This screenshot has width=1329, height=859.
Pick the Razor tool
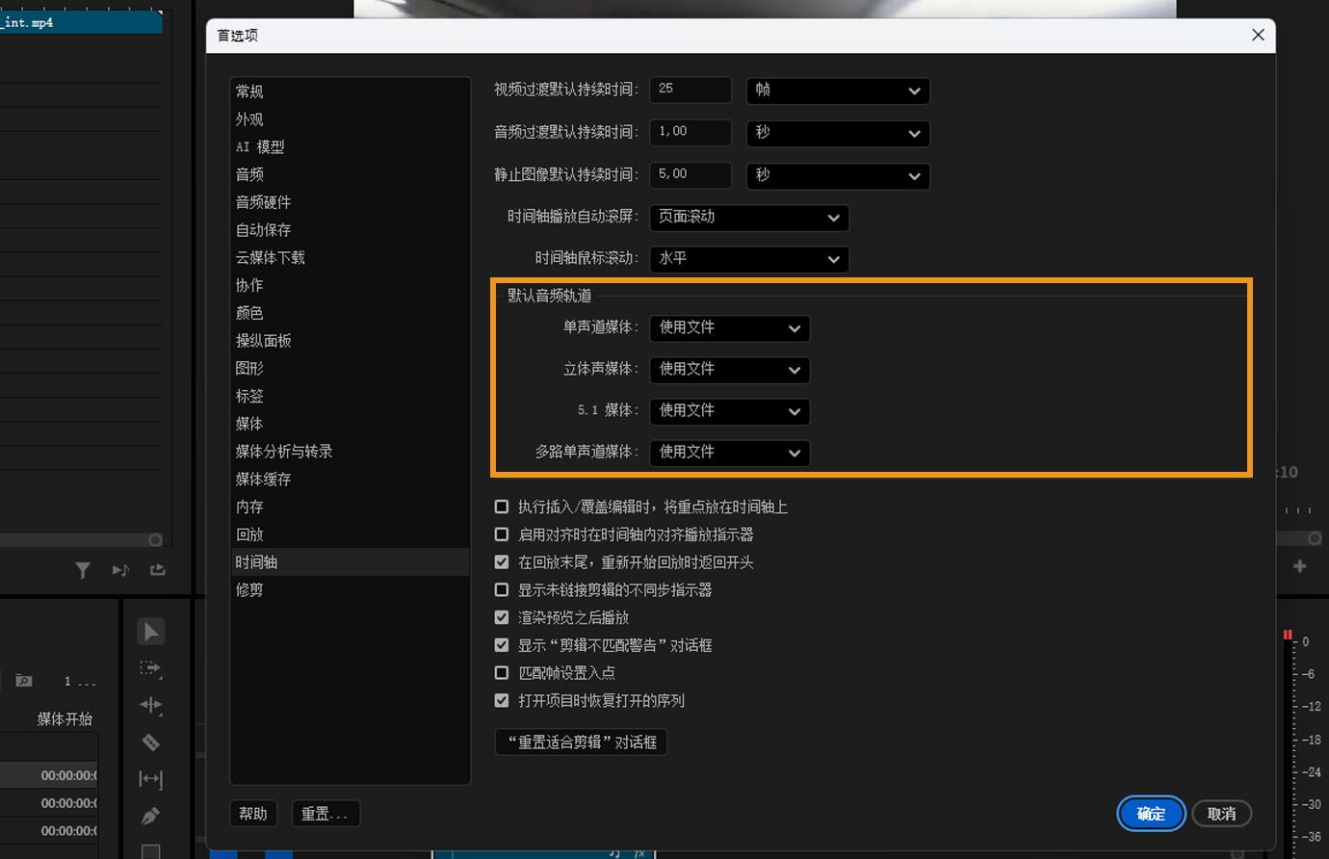click(150, 742)
